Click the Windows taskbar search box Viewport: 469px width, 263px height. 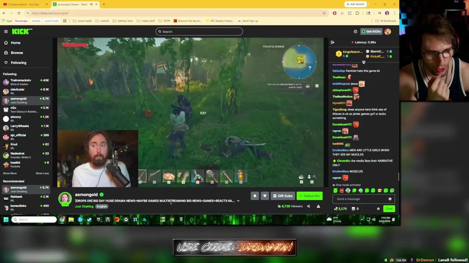[34, 220]
